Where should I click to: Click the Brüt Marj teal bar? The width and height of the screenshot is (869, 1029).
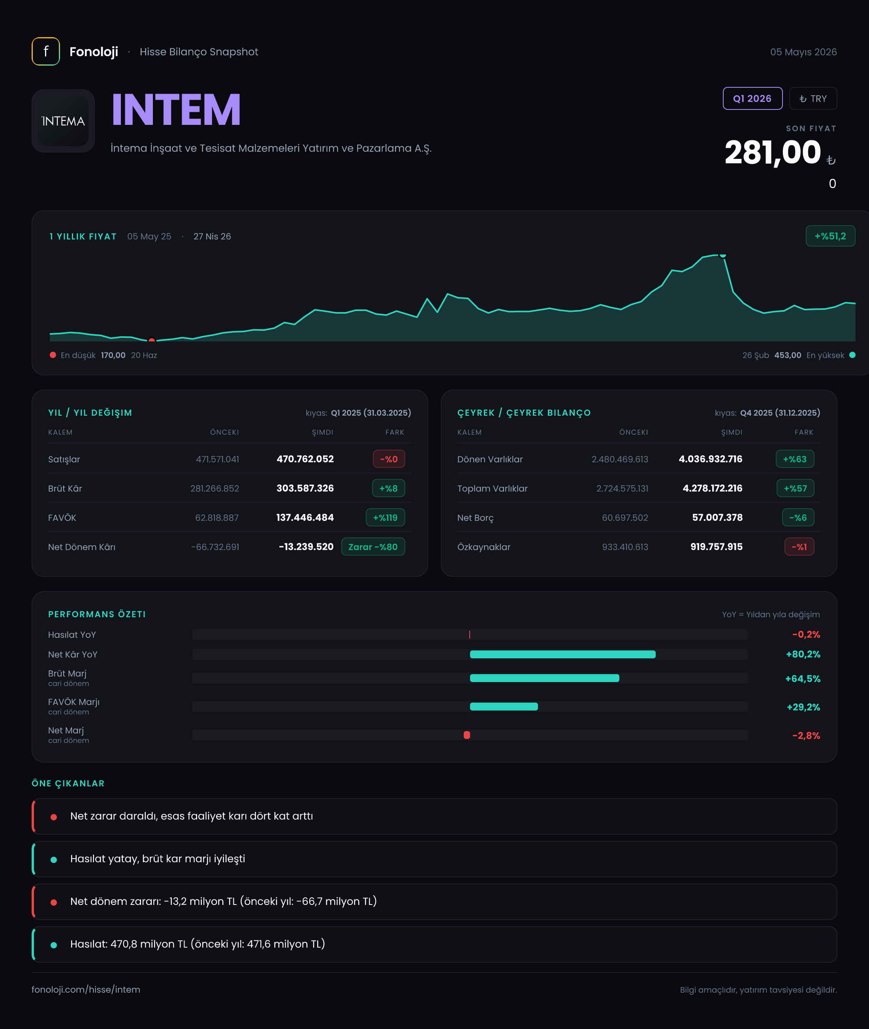pos(544,678)
